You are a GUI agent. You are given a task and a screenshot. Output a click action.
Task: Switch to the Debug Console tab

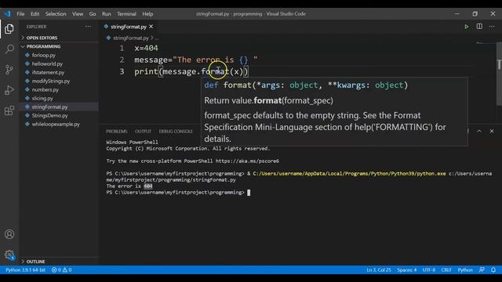(x=176, y=132)
